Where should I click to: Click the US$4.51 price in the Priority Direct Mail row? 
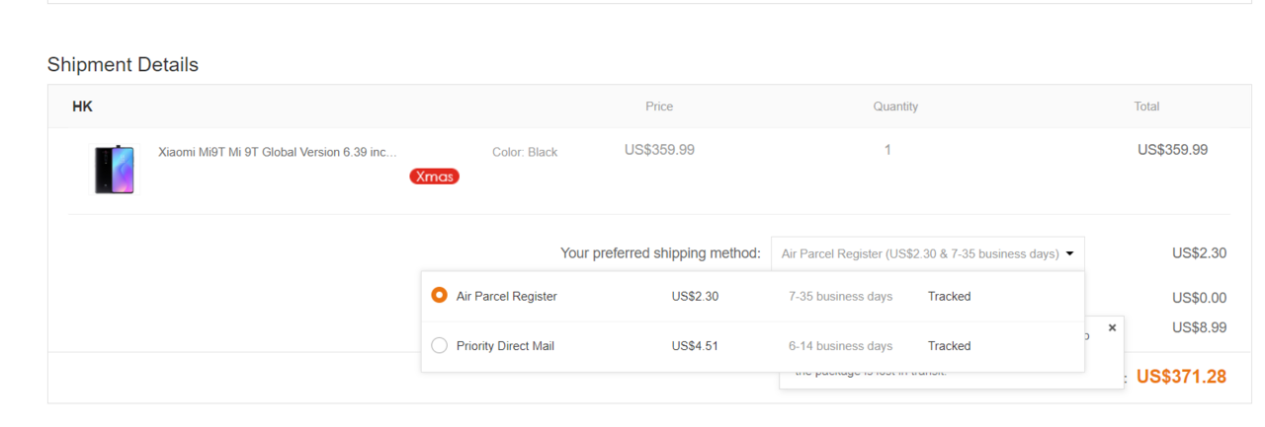(695, 345)
